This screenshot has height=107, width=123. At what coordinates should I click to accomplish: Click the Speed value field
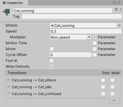(86, 31)
